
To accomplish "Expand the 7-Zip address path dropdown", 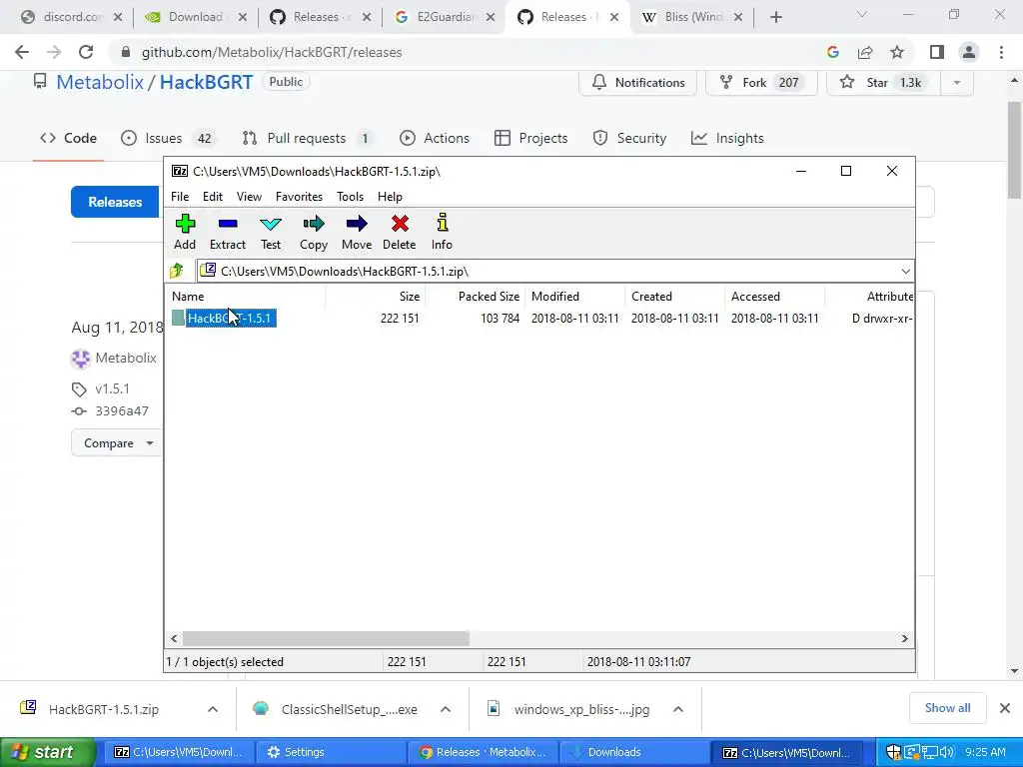I will pyautogui.click(x=905, y=272).
